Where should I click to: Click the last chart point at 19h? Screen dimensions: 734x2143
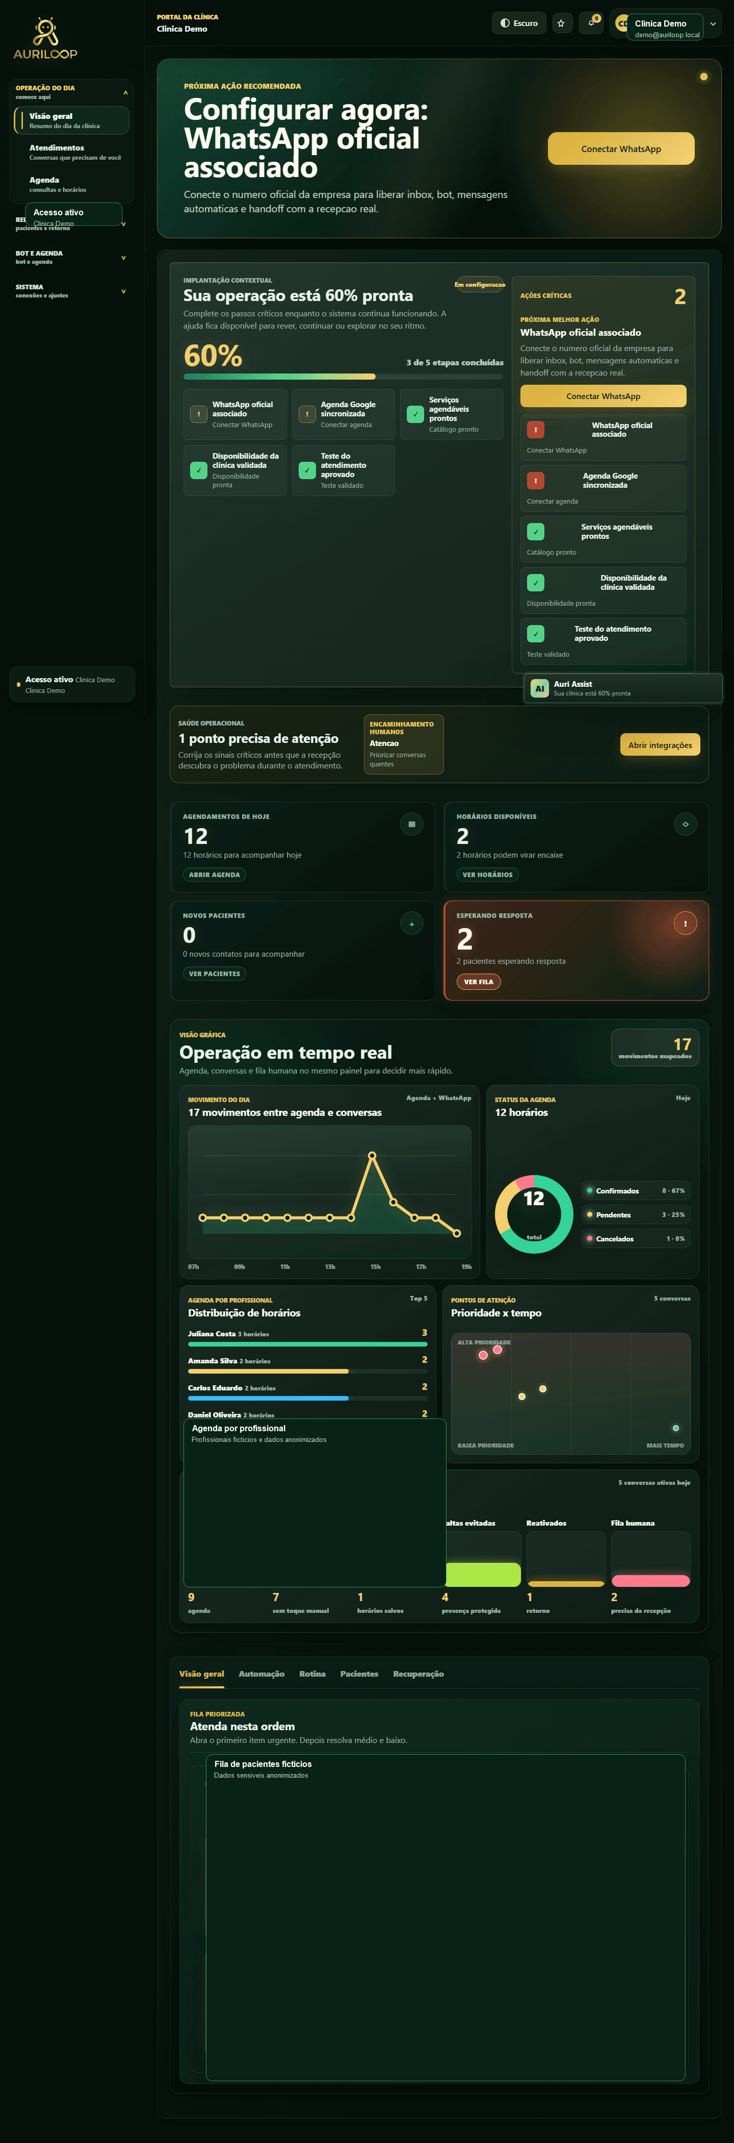pos(456,1233)
